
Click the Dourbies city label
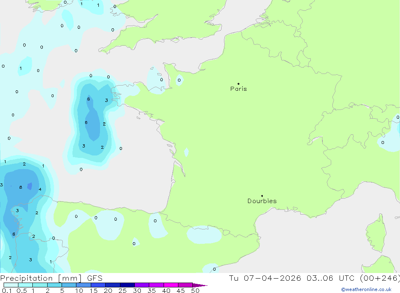262,201
